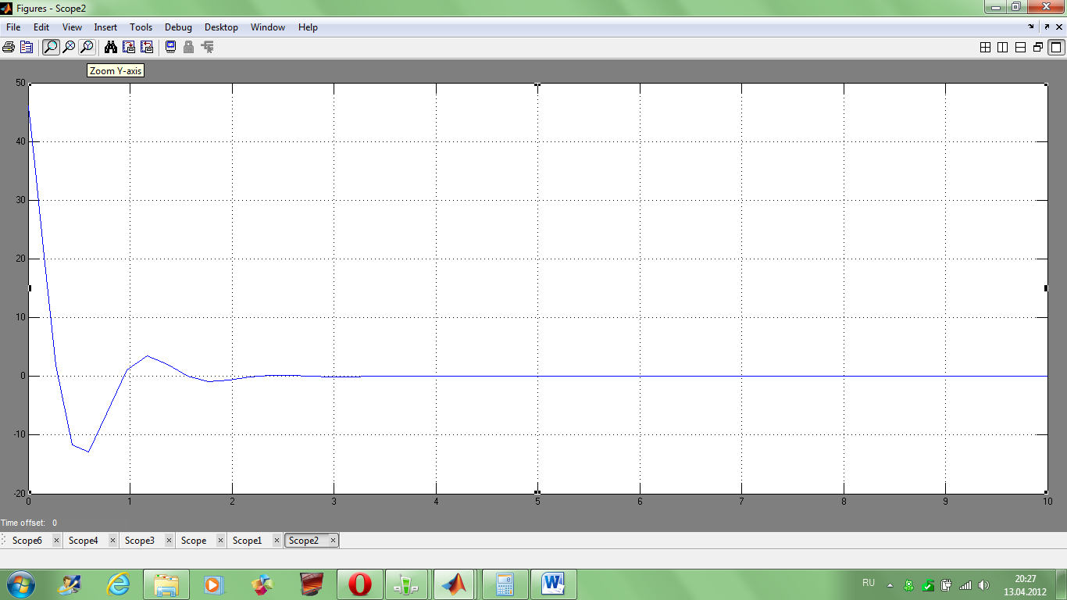
Task: Close the Scope2 tab
Action: tap(333, 541)
